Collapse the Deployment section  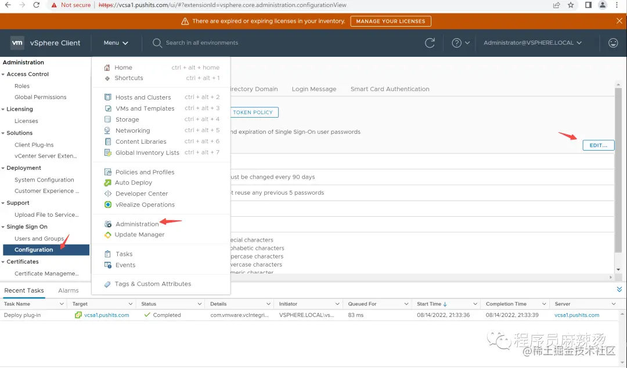click(x=3, y=168)
